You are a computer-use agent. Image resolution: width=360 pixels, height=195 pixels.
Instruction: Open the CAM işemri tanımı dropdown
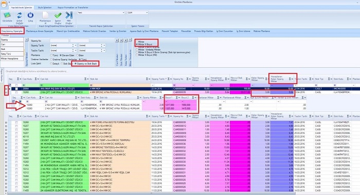tap(147, 13)
